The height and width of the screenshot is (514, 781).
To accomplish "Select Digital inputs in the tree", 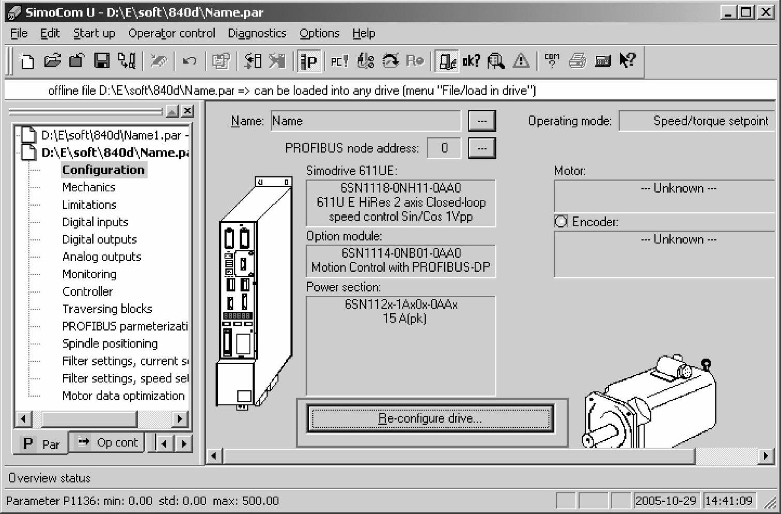I will (95, 222).
